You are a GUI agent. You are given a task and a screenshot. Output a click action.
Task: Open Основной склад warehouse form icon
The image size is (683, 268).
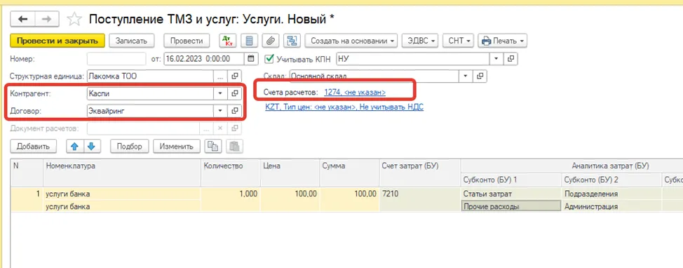click(x=480, y=76)
